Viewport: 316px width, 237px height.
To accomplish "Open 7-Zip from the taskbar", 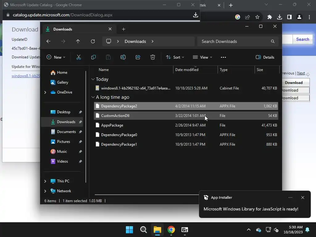I will click(185, 230).
